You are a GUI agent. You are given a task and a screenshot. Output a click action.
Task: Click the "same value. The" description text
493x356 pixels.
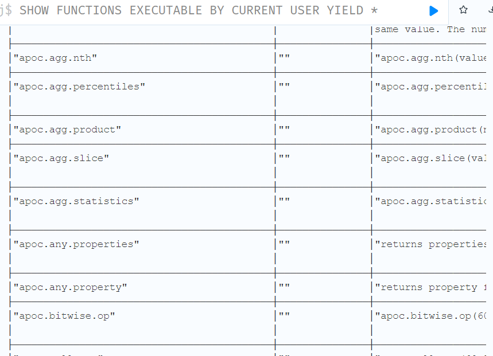click(x=420, y=29)
